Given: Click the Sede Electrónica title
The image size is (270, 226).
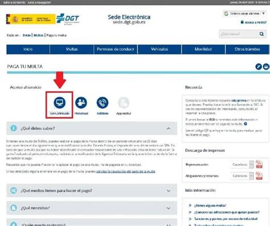Looking at the screenshot, I should tap(129, 17).
